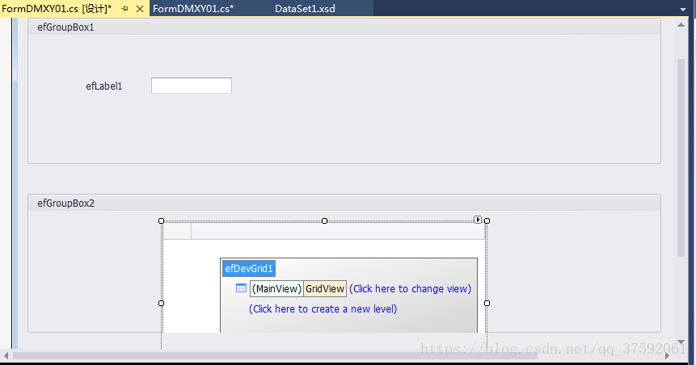This screenshot has width=696, height=365.
Task: Click the GridView view type button
Action: coord(325,289)
